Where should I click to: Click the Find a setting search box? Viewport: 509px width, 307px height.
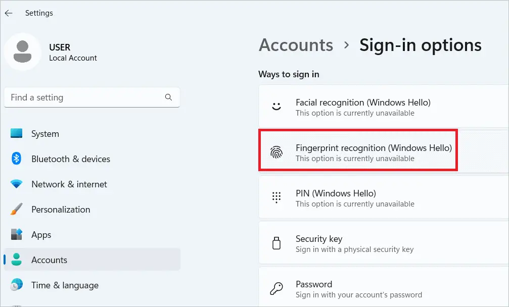(x=92, y=97)
